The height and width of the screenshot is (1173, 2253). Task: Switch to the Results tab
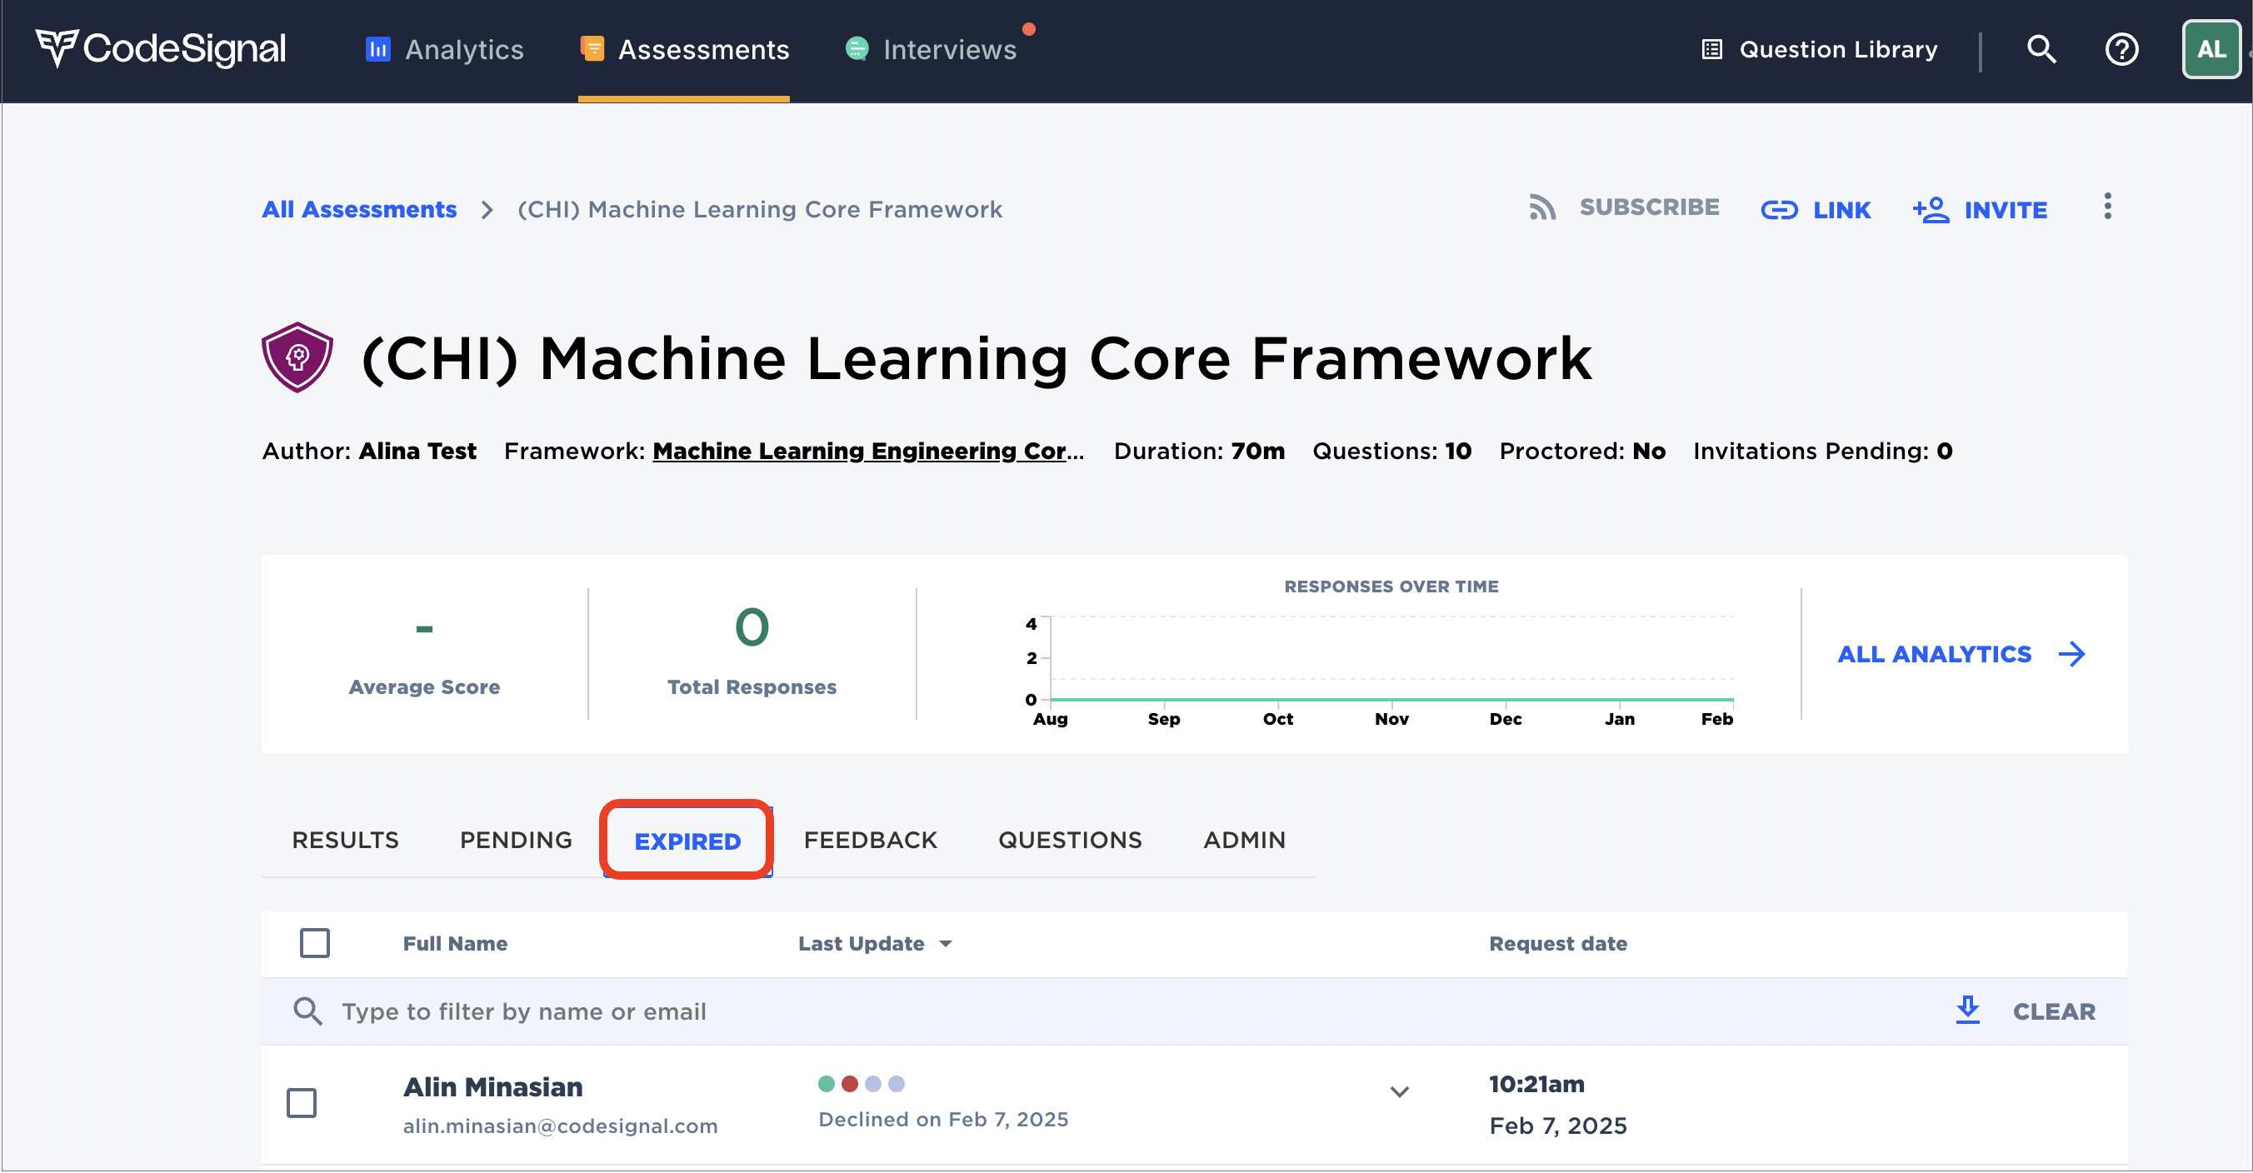(x=346, y=840)
